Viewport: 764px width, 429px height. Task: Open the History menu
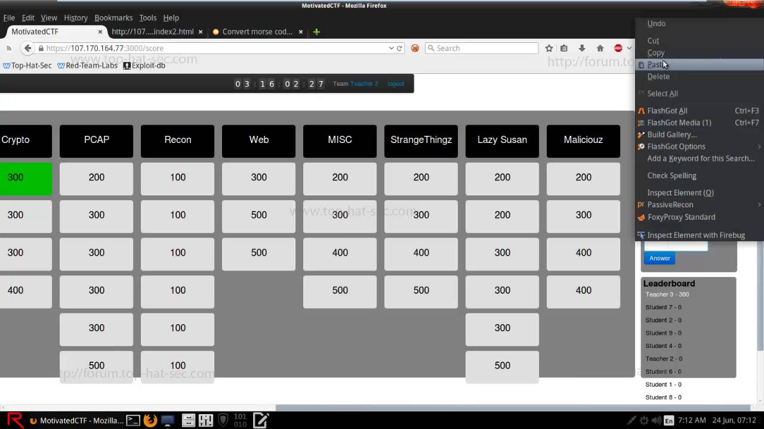pyautogui.click(x=76, y=18)
